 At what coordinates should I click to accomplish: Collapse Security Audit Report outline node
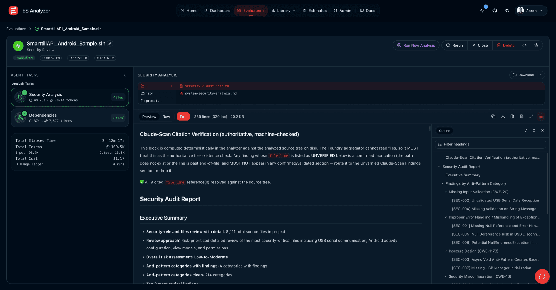[x=439, y=167]
